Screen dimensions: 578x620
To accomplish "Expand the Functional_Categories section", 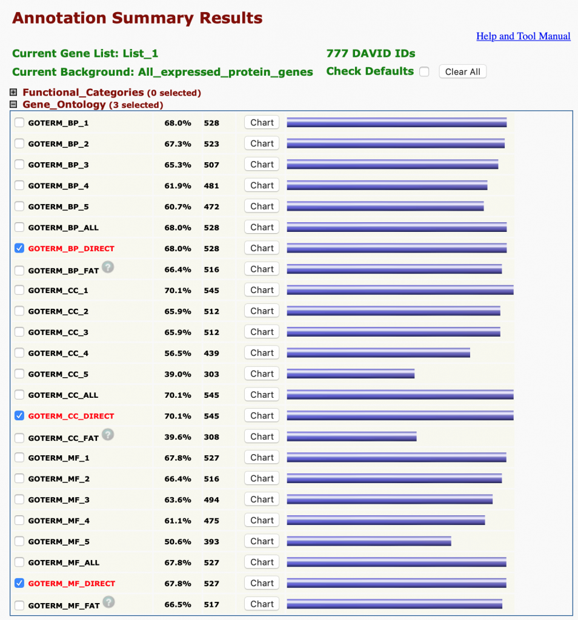I will 14,93.
